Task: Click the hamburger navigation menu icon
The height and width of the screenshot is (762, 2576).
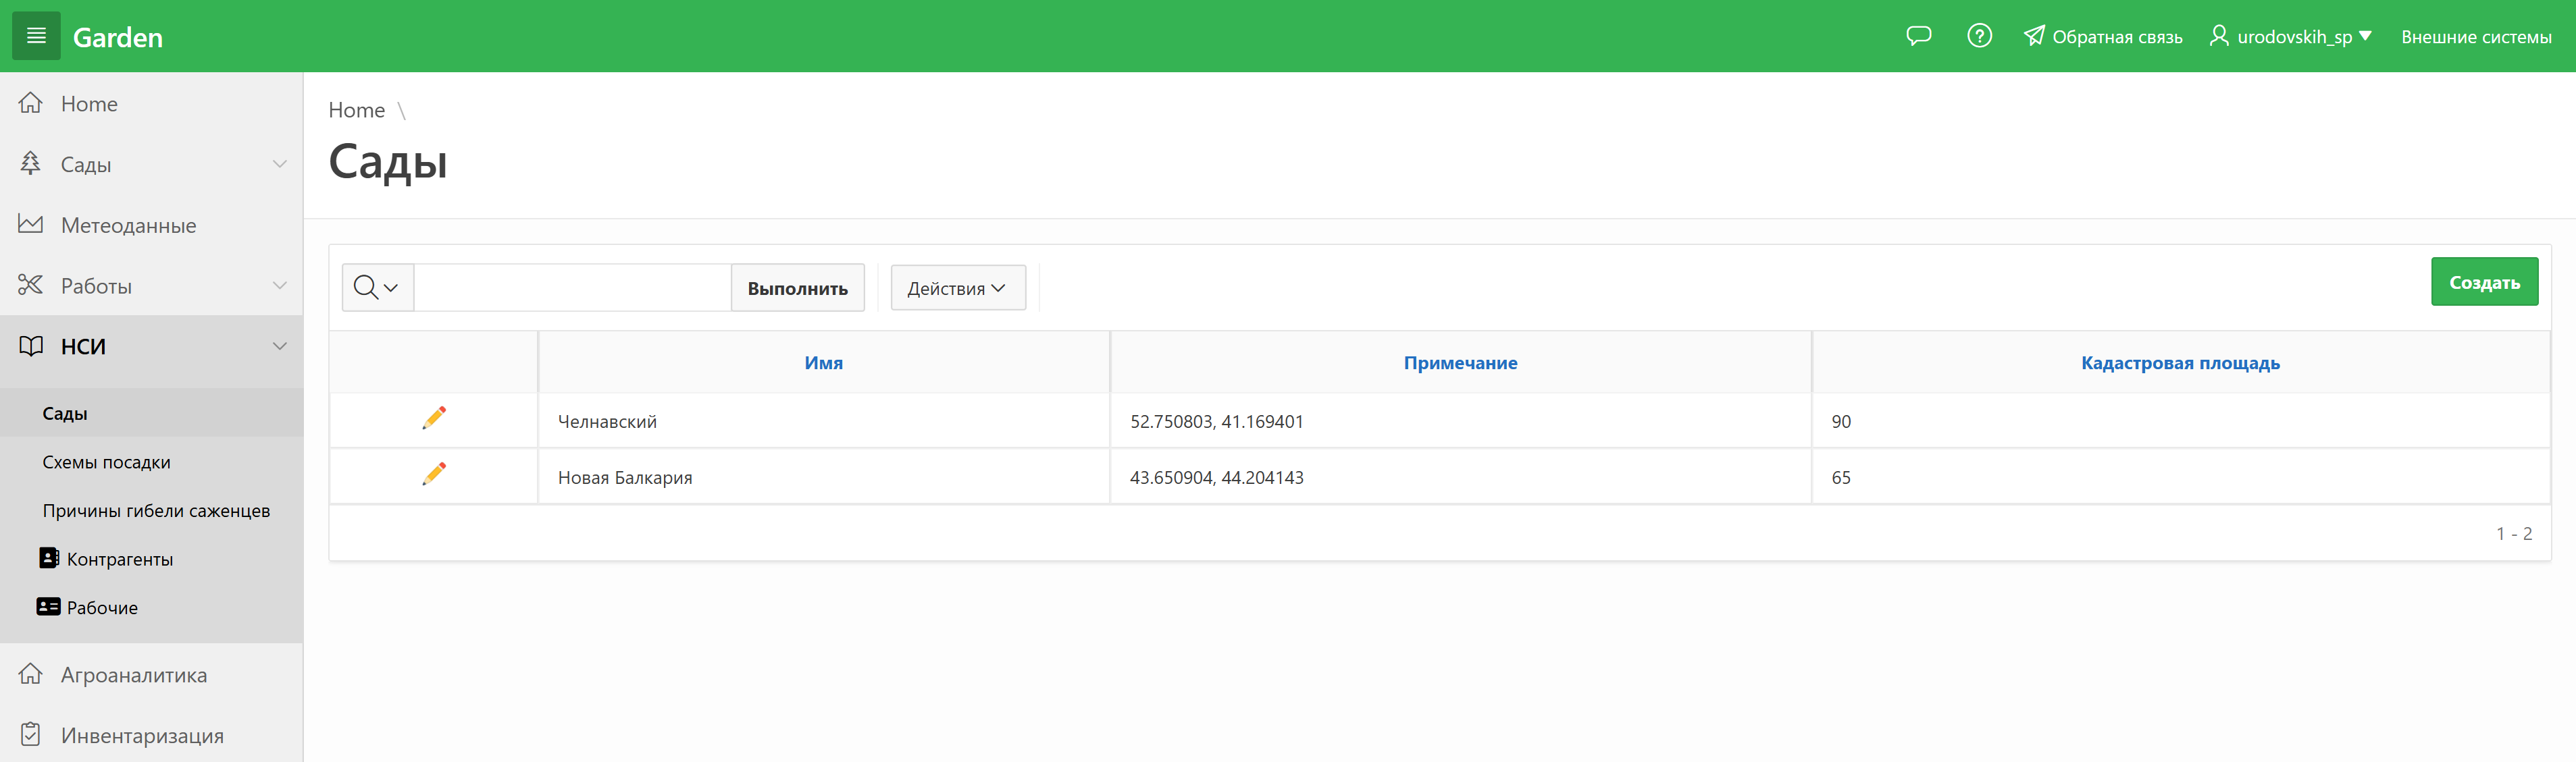Action: pos(36,36)
